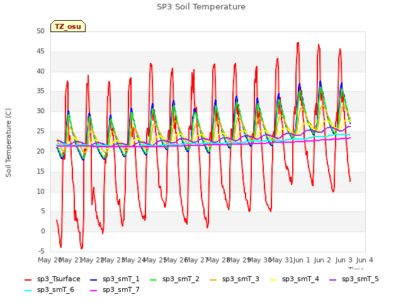Click the red sp3_Tsurface legend swatch
Viewport: 403px width, 302px height.
pyautogui.click(x=28, y=279)
